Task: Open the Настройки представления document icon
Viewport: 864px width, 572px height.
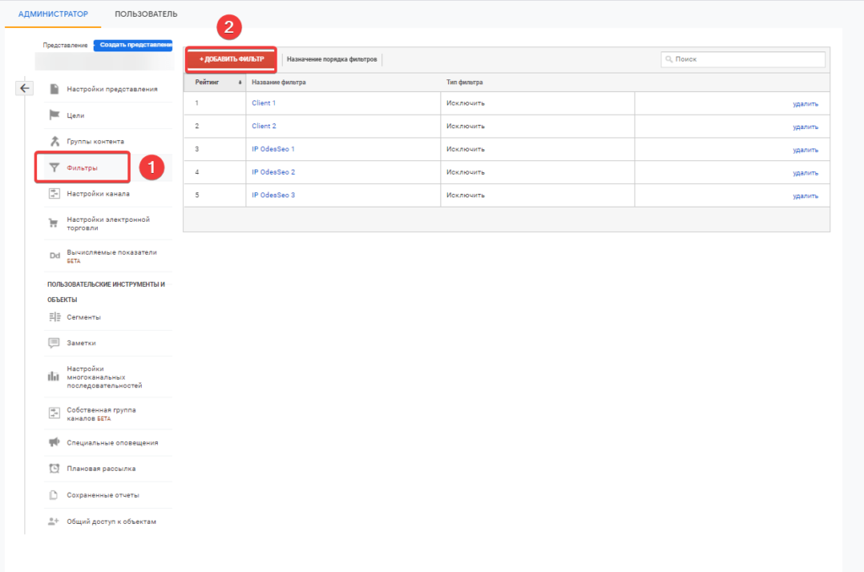Action: [x=54, y=89]
